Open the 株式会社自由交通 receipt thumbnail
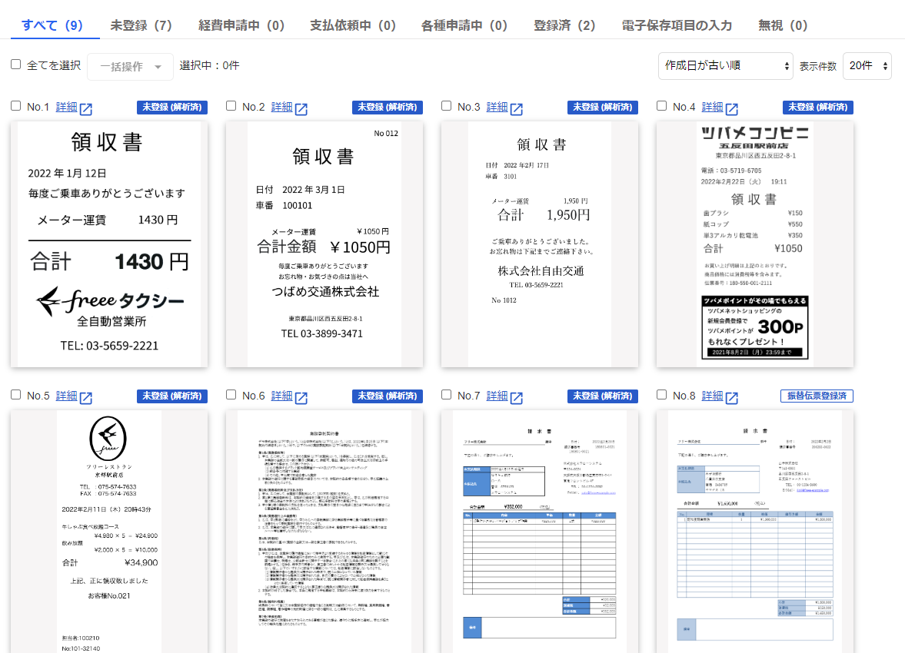Image resolution: width=905 pixels, height=653 pixels. [540, 244]
